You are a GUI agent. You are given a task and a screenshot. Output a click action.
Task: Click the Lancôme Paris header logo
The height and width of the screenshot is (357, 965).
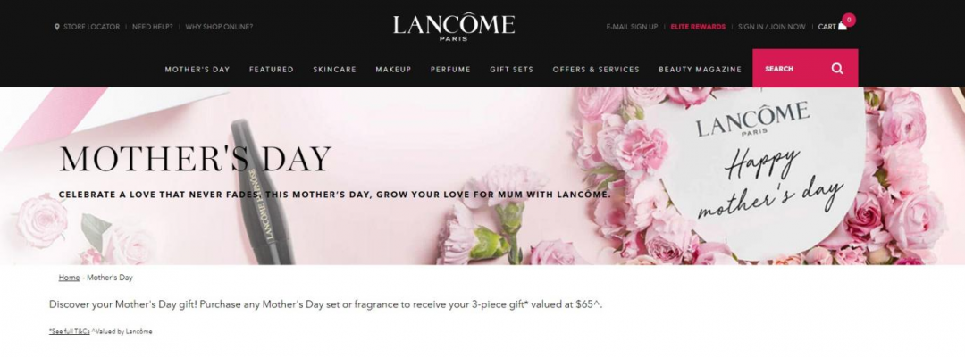(454, 28)
